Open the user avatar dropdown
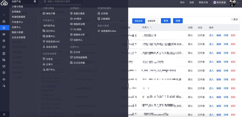Viewport: 242px width, 117px height. pyautogui.click(x=234, y=3)
